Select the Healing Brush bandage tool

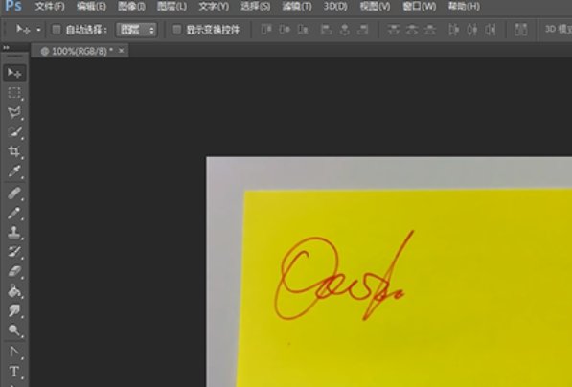point(14,193)
